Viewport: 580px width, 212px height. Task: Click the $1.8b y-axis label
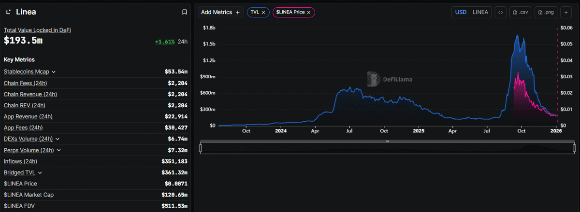tap(209, 28)
